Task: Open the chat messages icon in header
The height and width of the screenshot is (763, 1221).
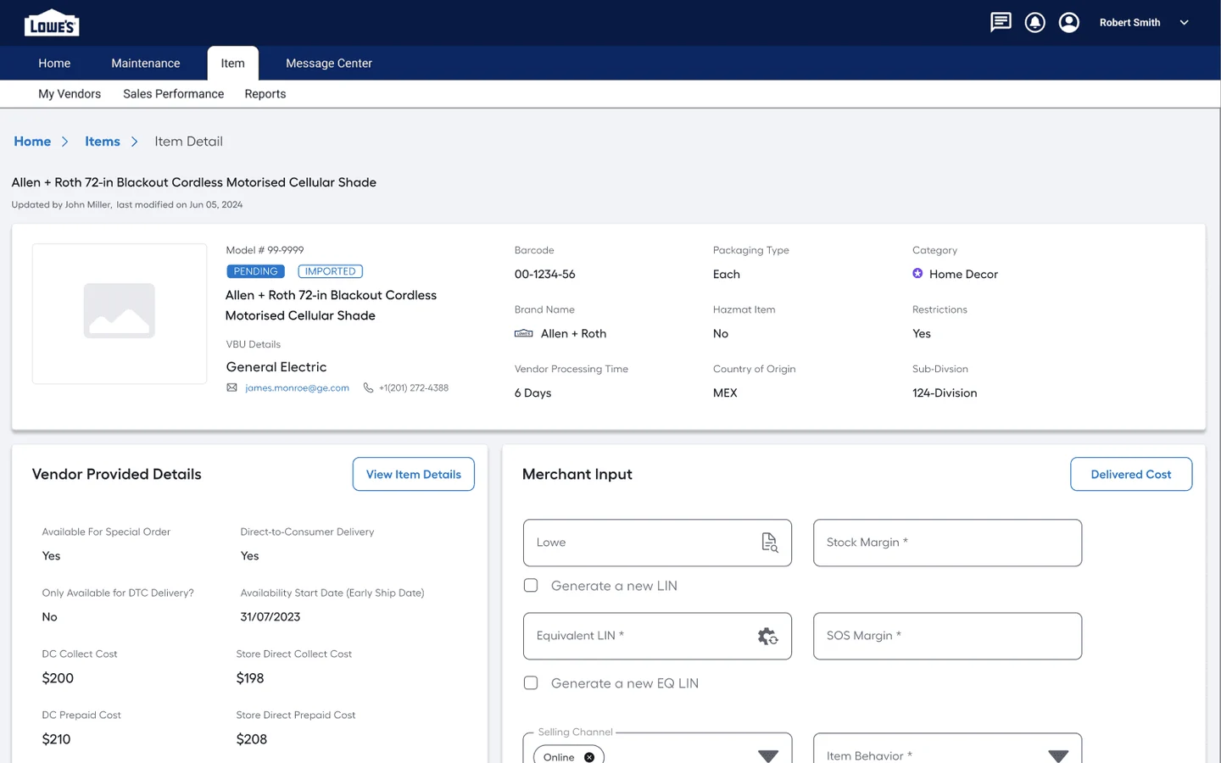Action: [1001, 22]
